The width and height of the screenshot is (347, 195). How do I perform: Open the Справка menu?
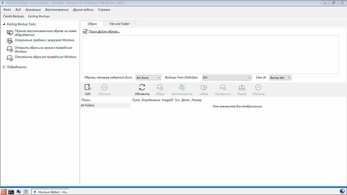click(104, 10)
